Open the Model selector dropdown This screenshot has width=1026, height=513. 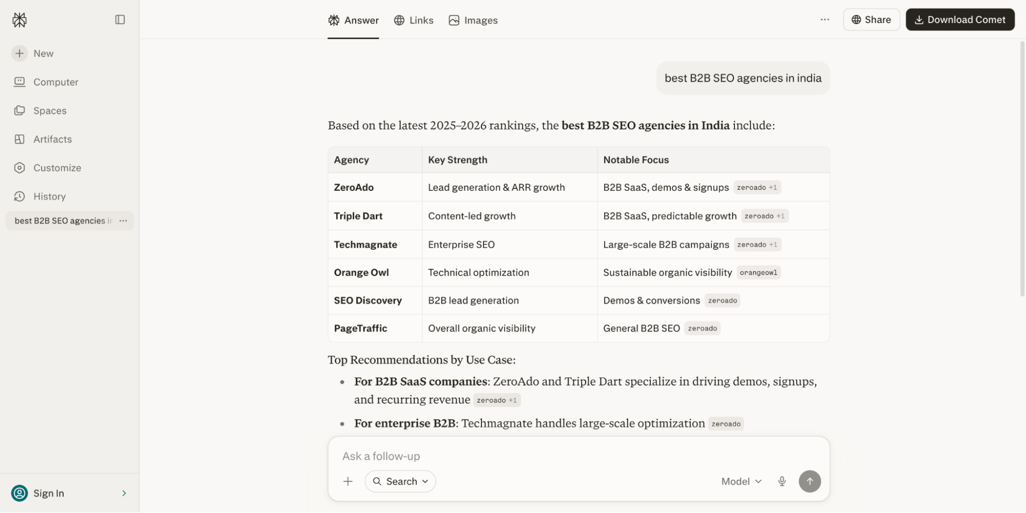pyautogui.click(x=741, y=482)
